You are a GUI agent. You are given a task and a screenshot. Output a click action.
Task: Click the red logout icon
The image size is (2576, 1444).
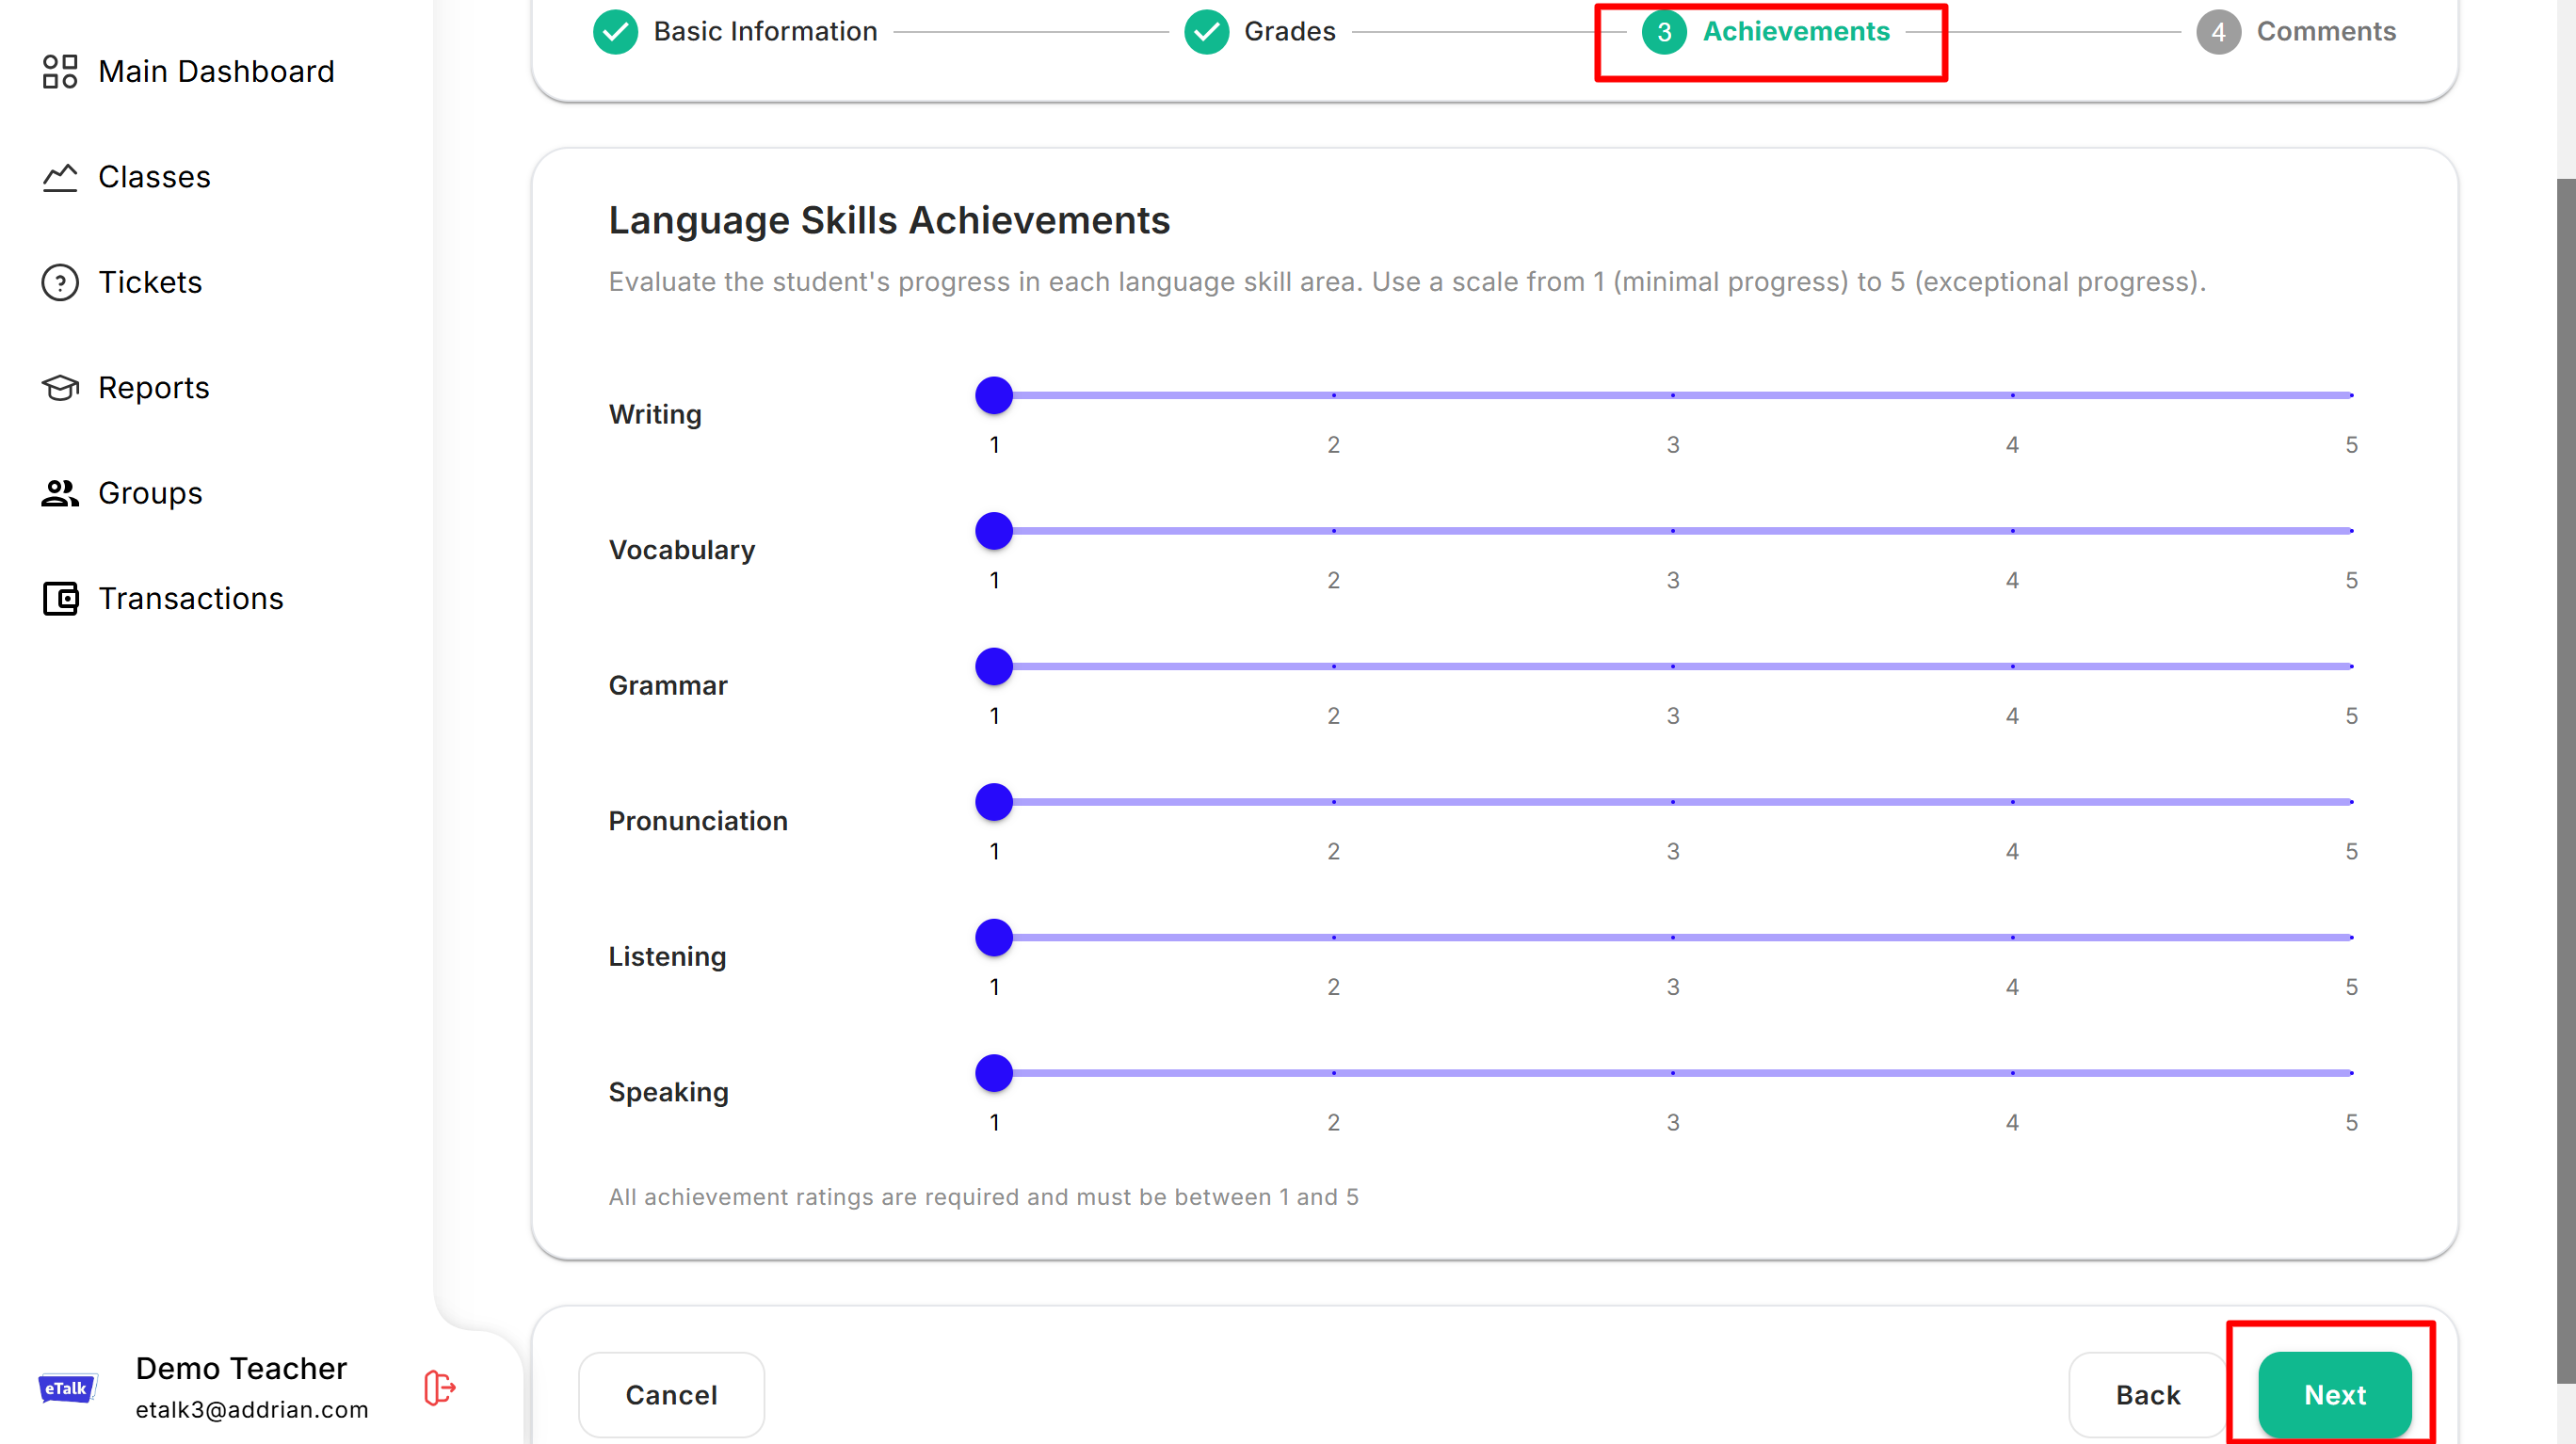pyautogui.click(x=440, y=1388)
